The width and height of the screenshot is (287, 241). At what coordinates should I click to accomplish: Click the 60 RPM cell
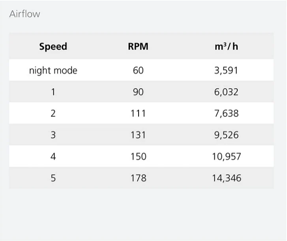coord(138,70)
